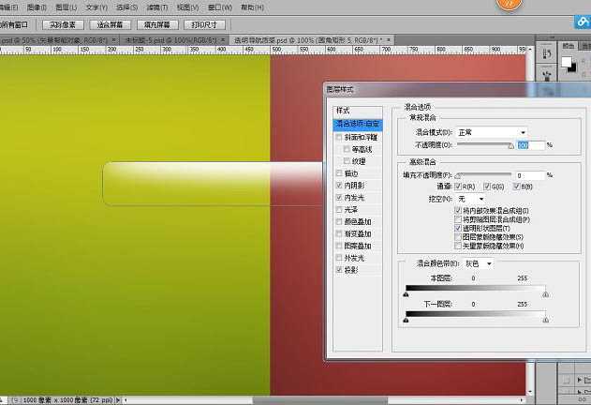The width and height of the screenshot is (591, 405).
Task: Click the orange badge icon in title bar
Action: 510,4
